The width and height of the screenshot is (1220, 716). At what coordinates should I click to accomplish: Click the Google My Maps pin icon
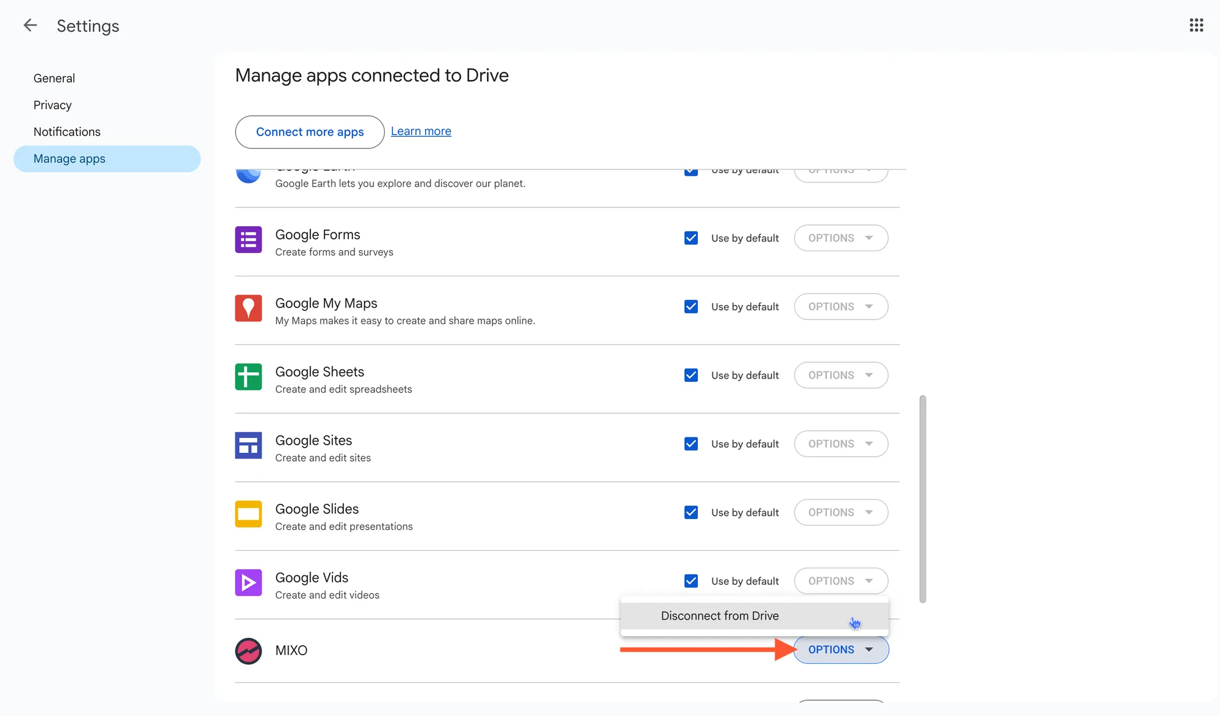pos(248,309)
